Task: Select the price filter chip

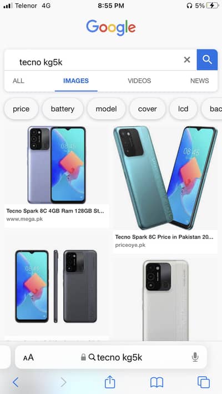Action: point(21,109)
